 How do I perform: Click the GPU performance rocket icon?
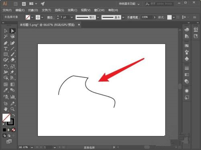[x=43, y=4]
